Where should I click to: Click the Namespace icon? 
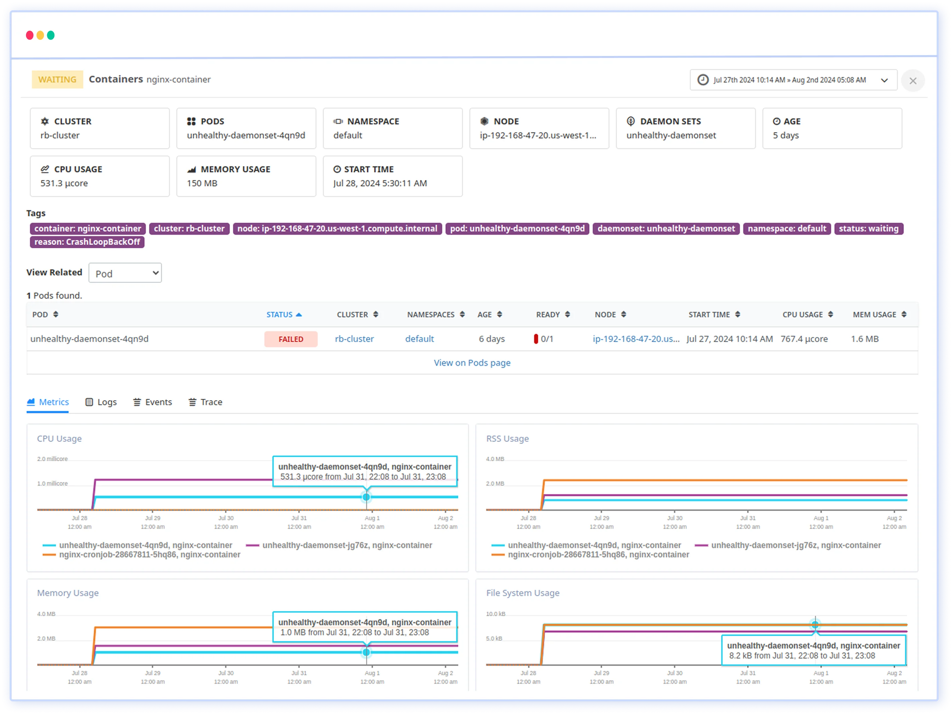click(338, 121)
